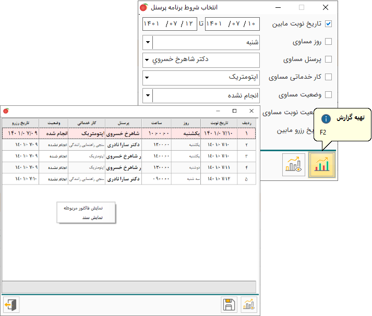Click the report preview icon with eye
Screen dimensions: 372x316
[x=294, y=165]
